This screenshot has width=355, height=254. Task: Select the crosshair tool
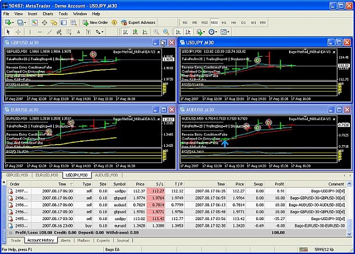tap(18, 32)
